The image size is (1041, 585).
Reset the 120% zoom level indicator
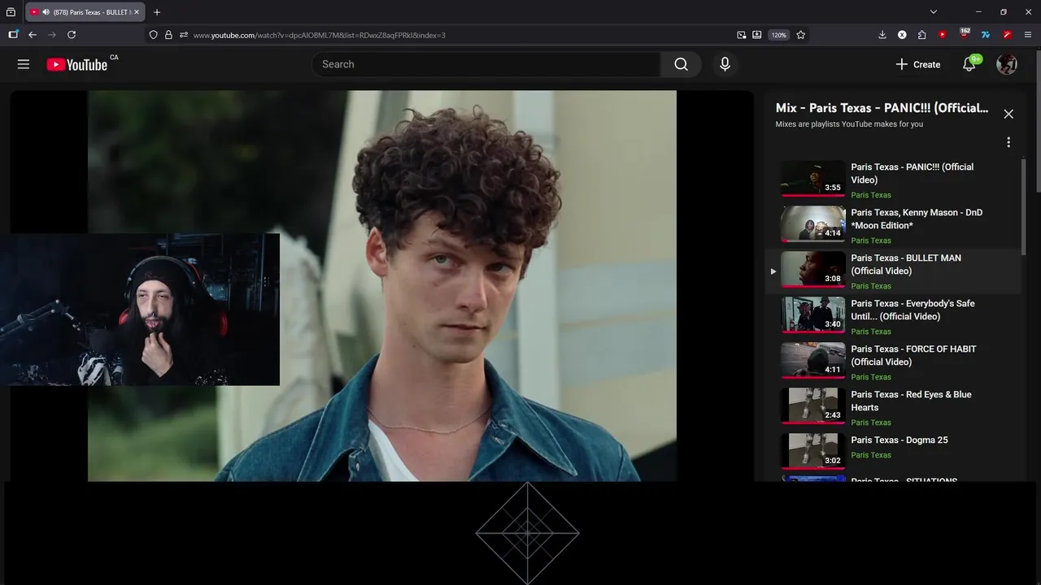click(x=779, y=35)
